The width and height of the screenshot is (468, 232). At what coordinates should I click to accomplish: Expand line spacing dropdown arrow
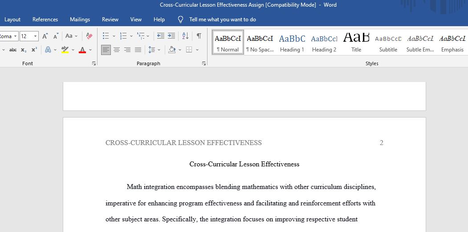159,50
